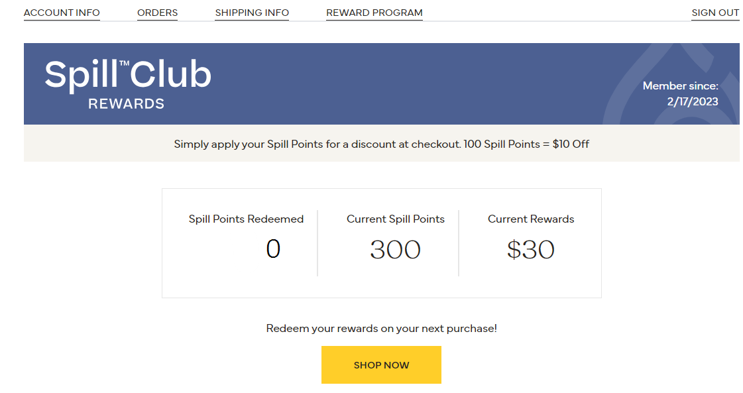Click the yellow Shop Now button
The height and width of the screenshot is (393, 743).
[x=381, y=365]
